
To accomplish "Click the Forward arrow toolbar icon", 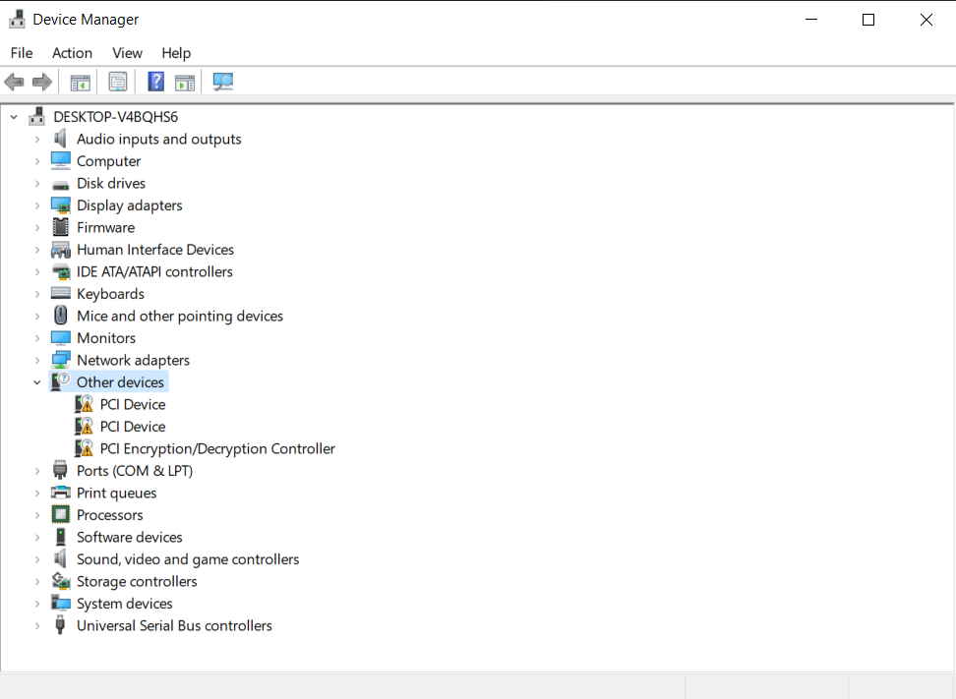I will pyautogui.click(x=42, y=82).
